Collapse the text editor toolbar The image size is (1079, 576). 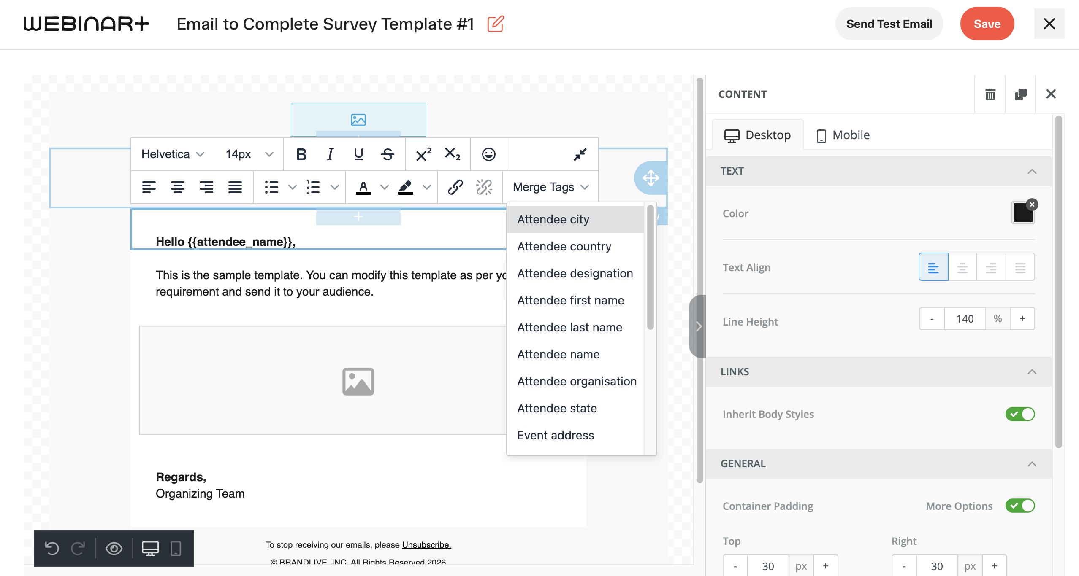coord(580,154)
